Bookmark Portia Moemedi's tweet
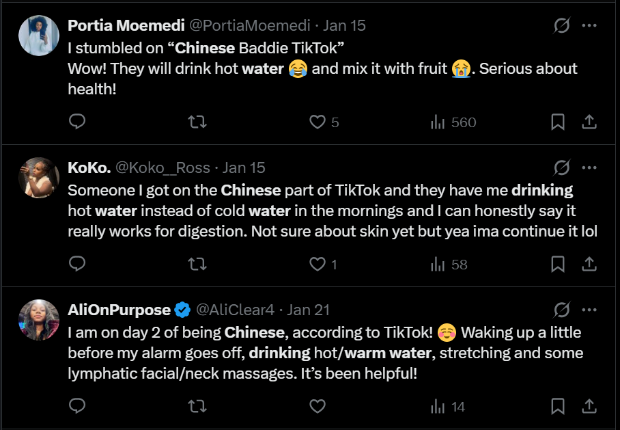This screenshot has width=620, height=430. tap(558, 122)
